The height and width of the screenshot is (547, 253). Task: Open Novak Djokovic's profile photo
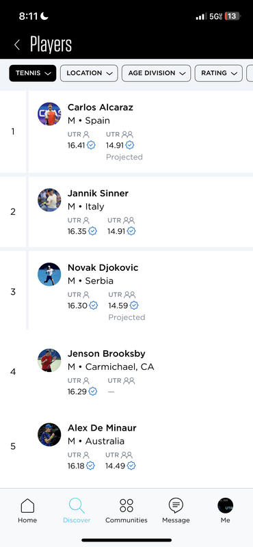point(49,274)
